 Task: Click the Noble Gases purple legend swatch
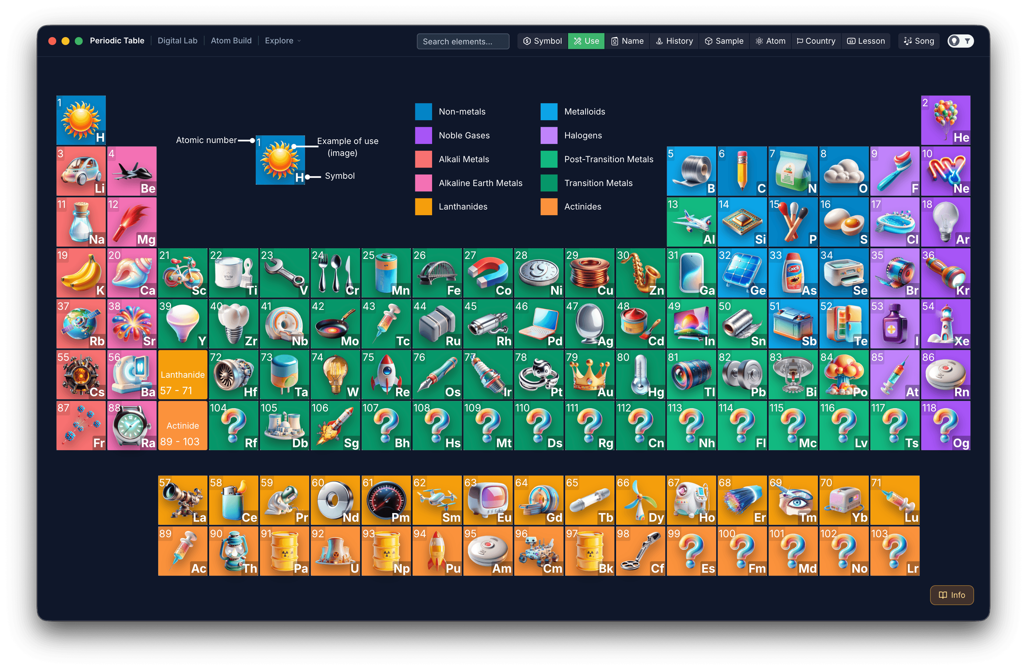point(423,135)
